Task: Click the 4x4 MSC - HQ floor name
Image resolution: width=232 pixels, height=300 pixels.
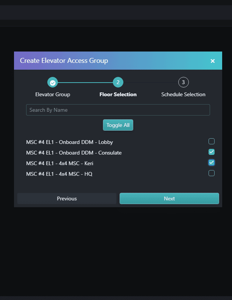Action: click(x=59, y=174)
